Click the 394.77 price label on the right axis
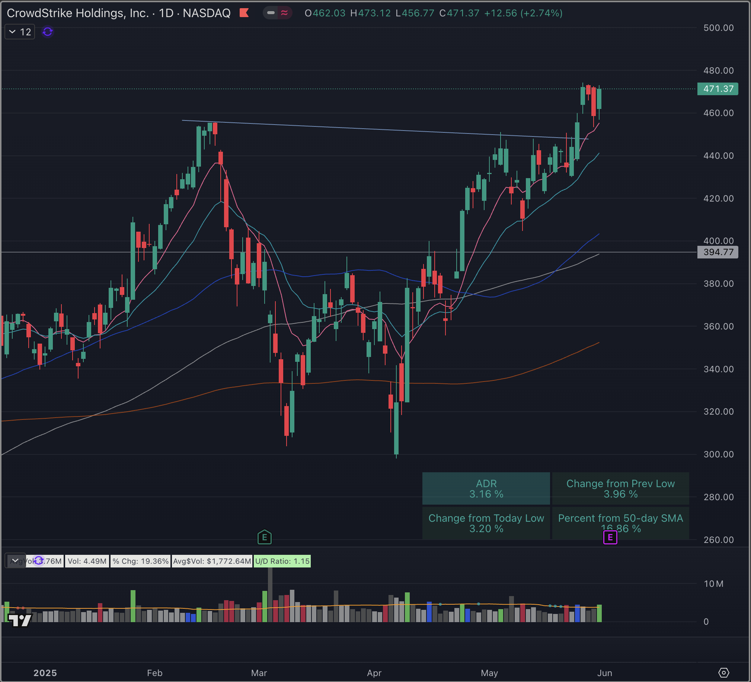 coord(718,252)
